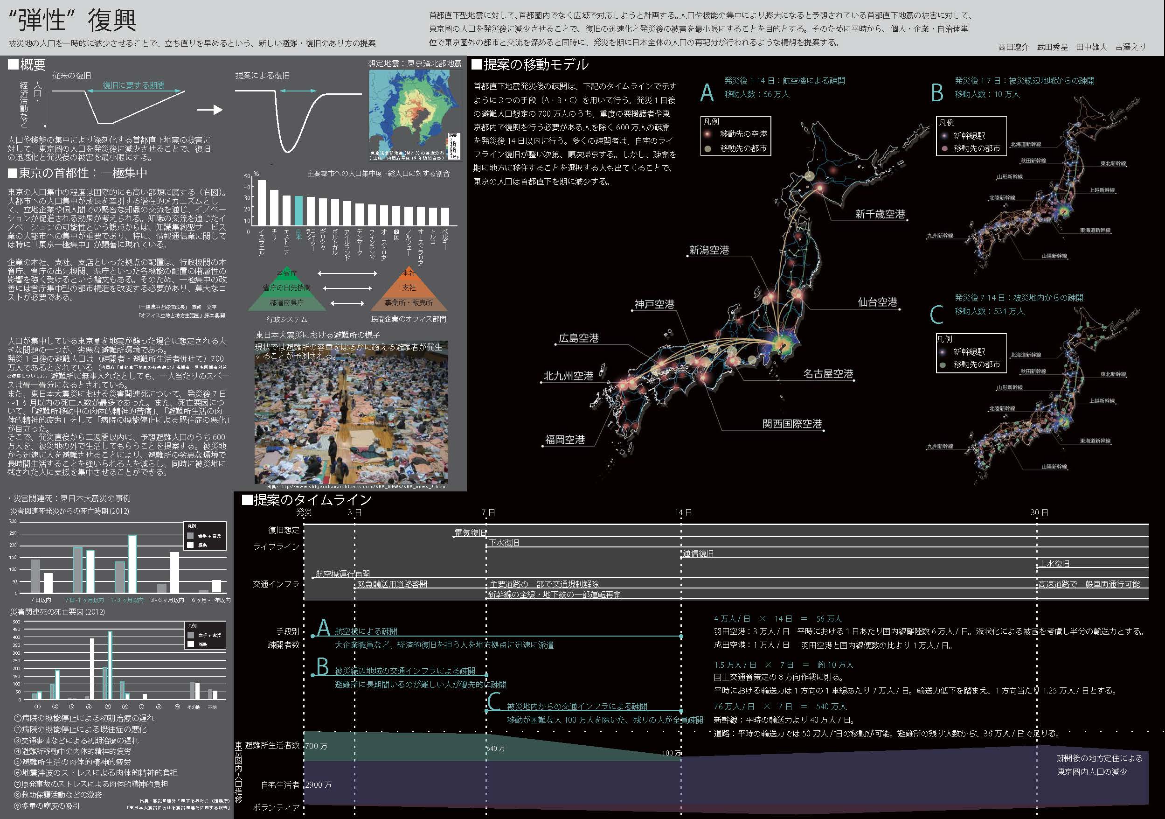Click the 福岡空港 label on the map
Screen dimensions: 1165x819
565,440
